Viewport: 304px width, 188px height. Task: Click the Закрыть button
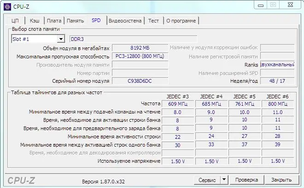[x=281, y=180]
